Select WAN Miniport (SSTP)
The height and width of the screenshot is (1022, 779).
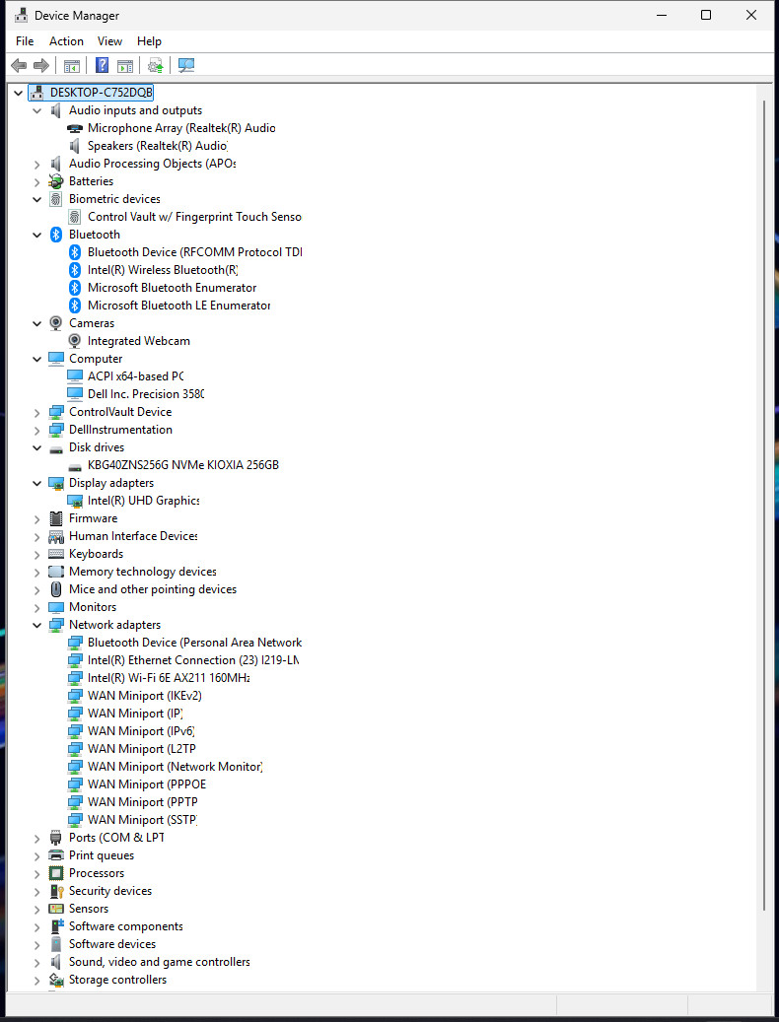(x=143, y=820)
